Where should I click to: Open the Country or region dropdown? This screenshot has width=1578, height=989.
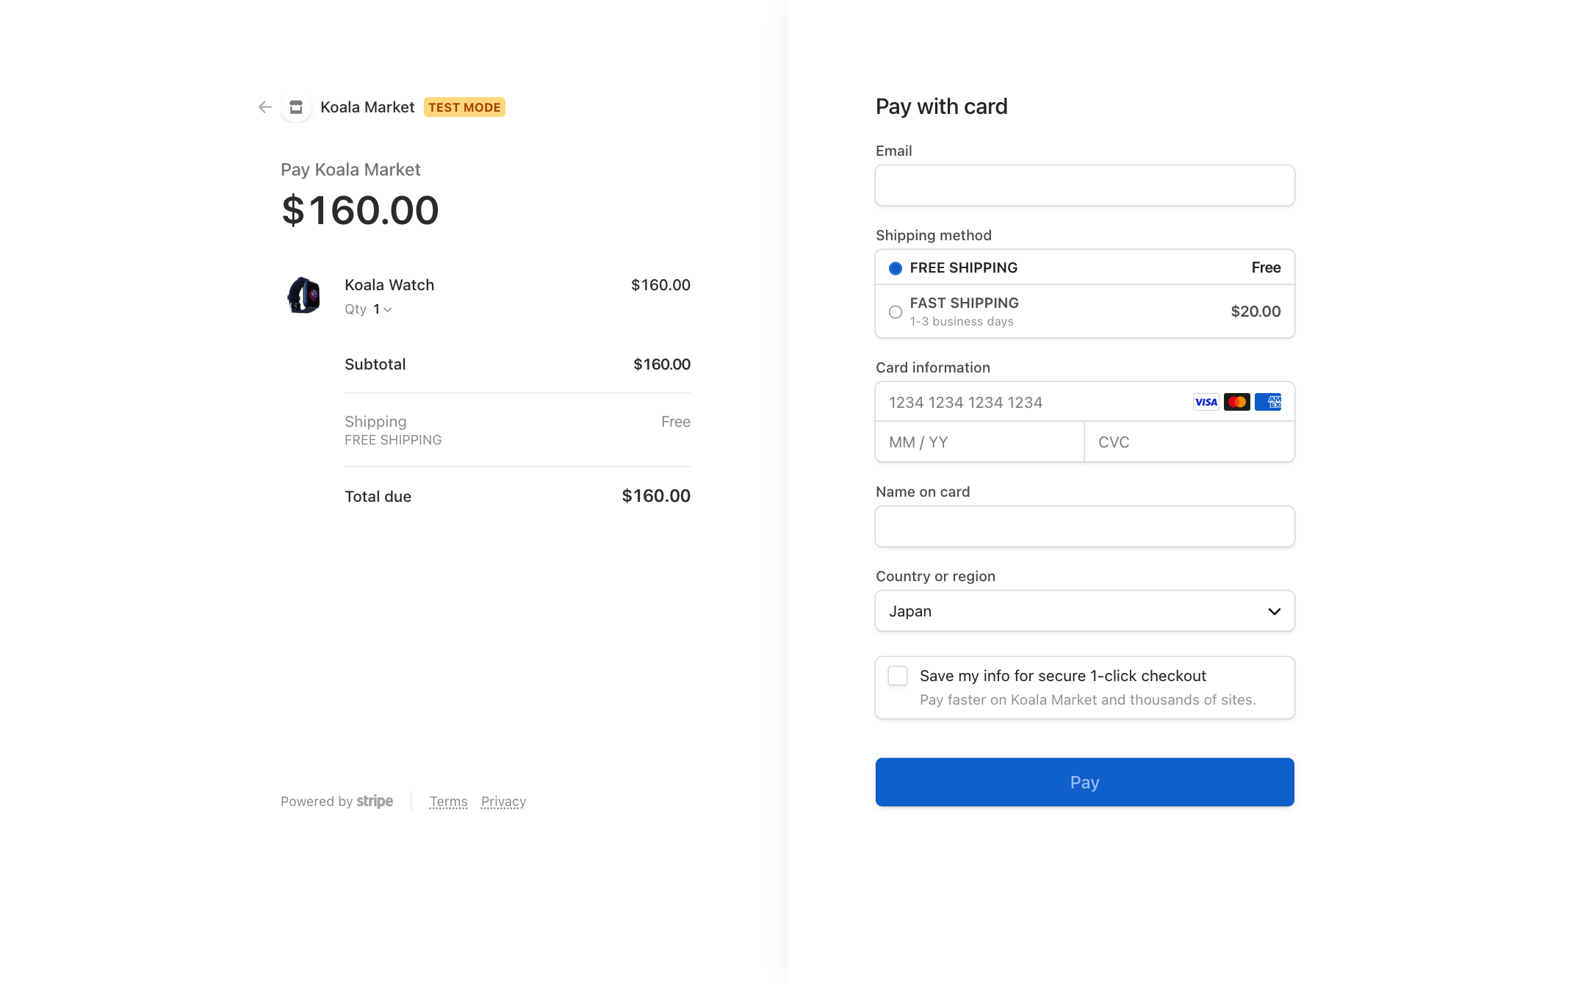[1084, 611]
